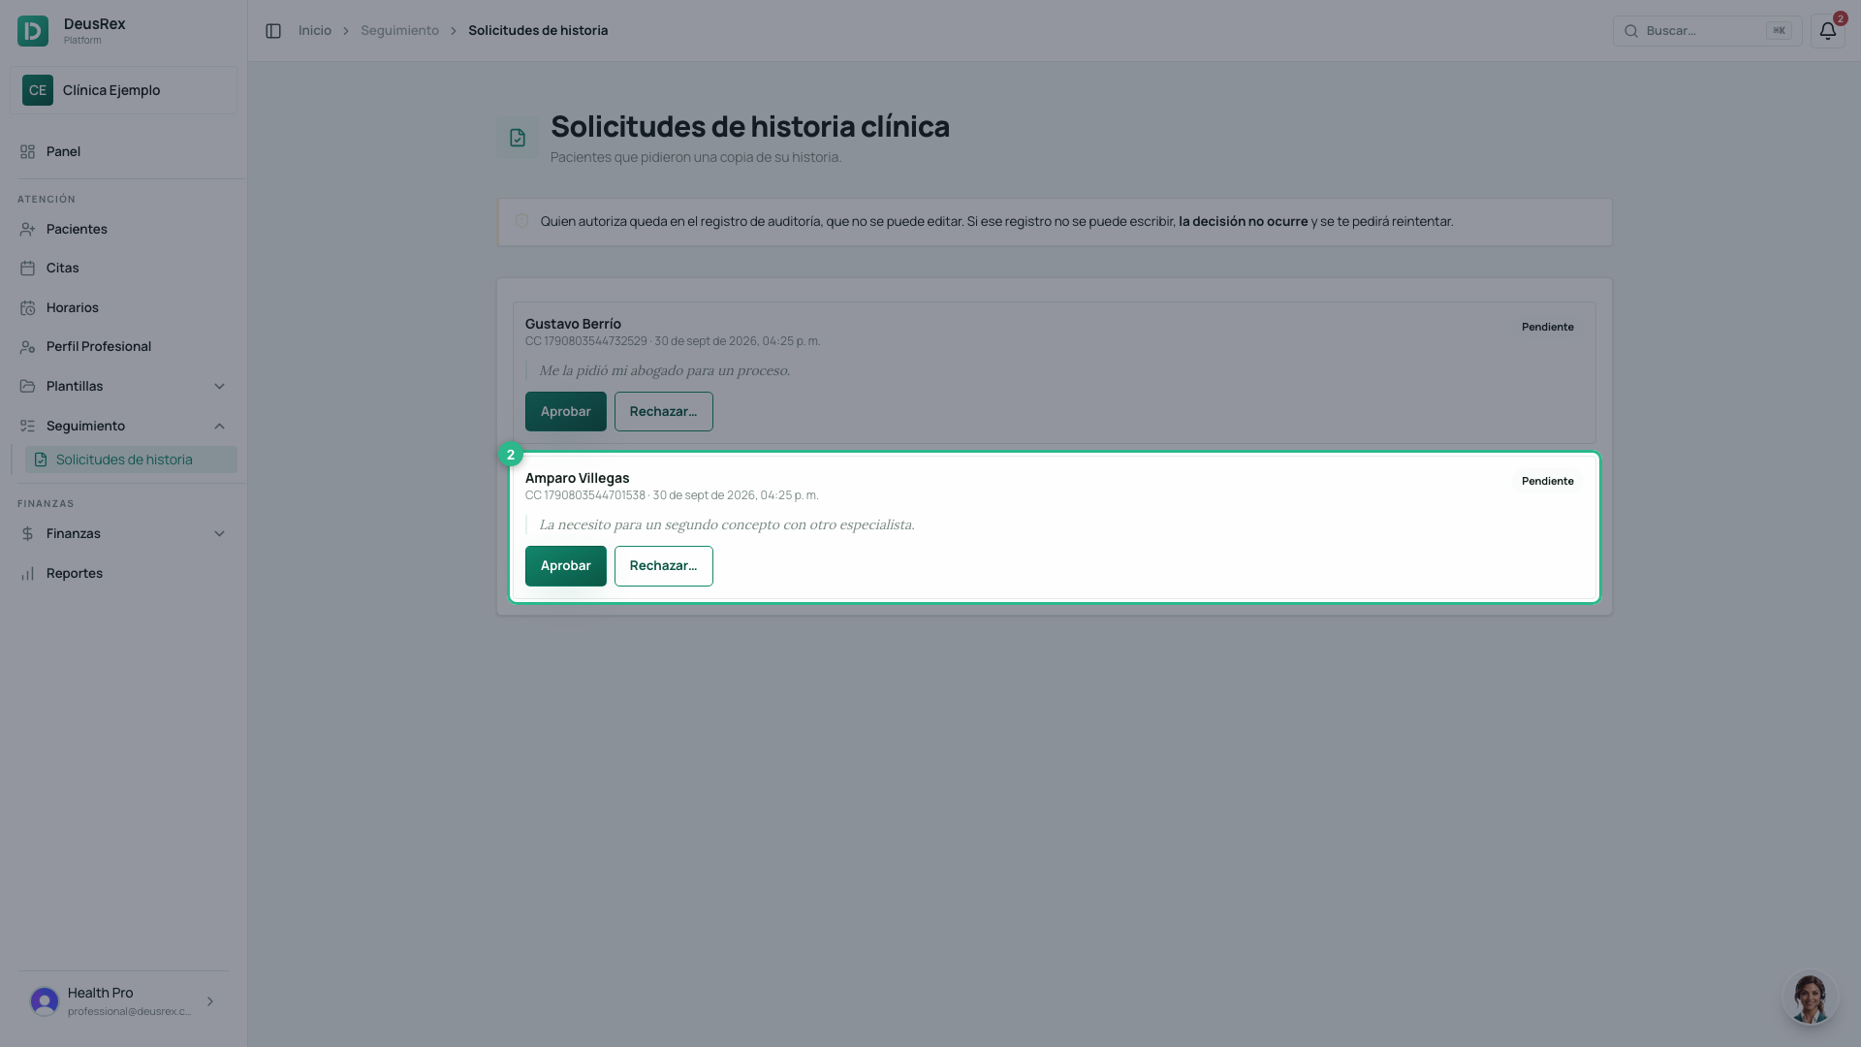Click the clinical history page header icon
The width and height of the screenshot is (1861, 1047).
point(518,138)
